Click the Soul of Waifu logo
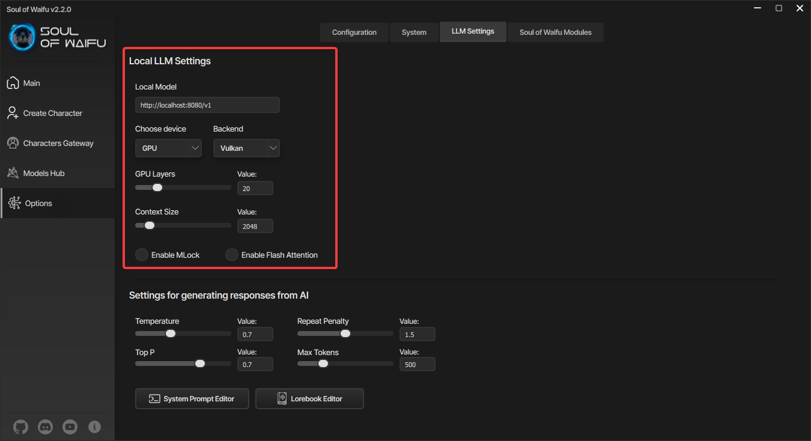This screenshot has height=441, width=811. coord(57,37)
